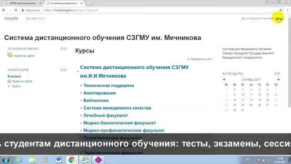Screen dimensions: 291x164
Task: Go to the next calendar month
Action: point(279,80)
